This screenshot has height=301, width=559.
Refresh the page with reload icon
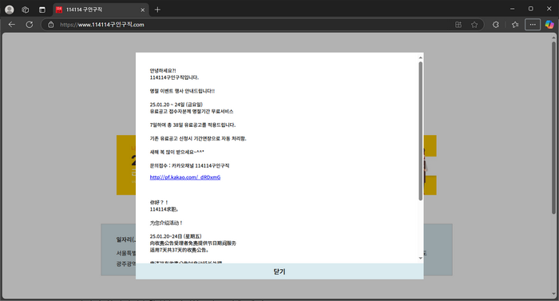tap(30, 25)
